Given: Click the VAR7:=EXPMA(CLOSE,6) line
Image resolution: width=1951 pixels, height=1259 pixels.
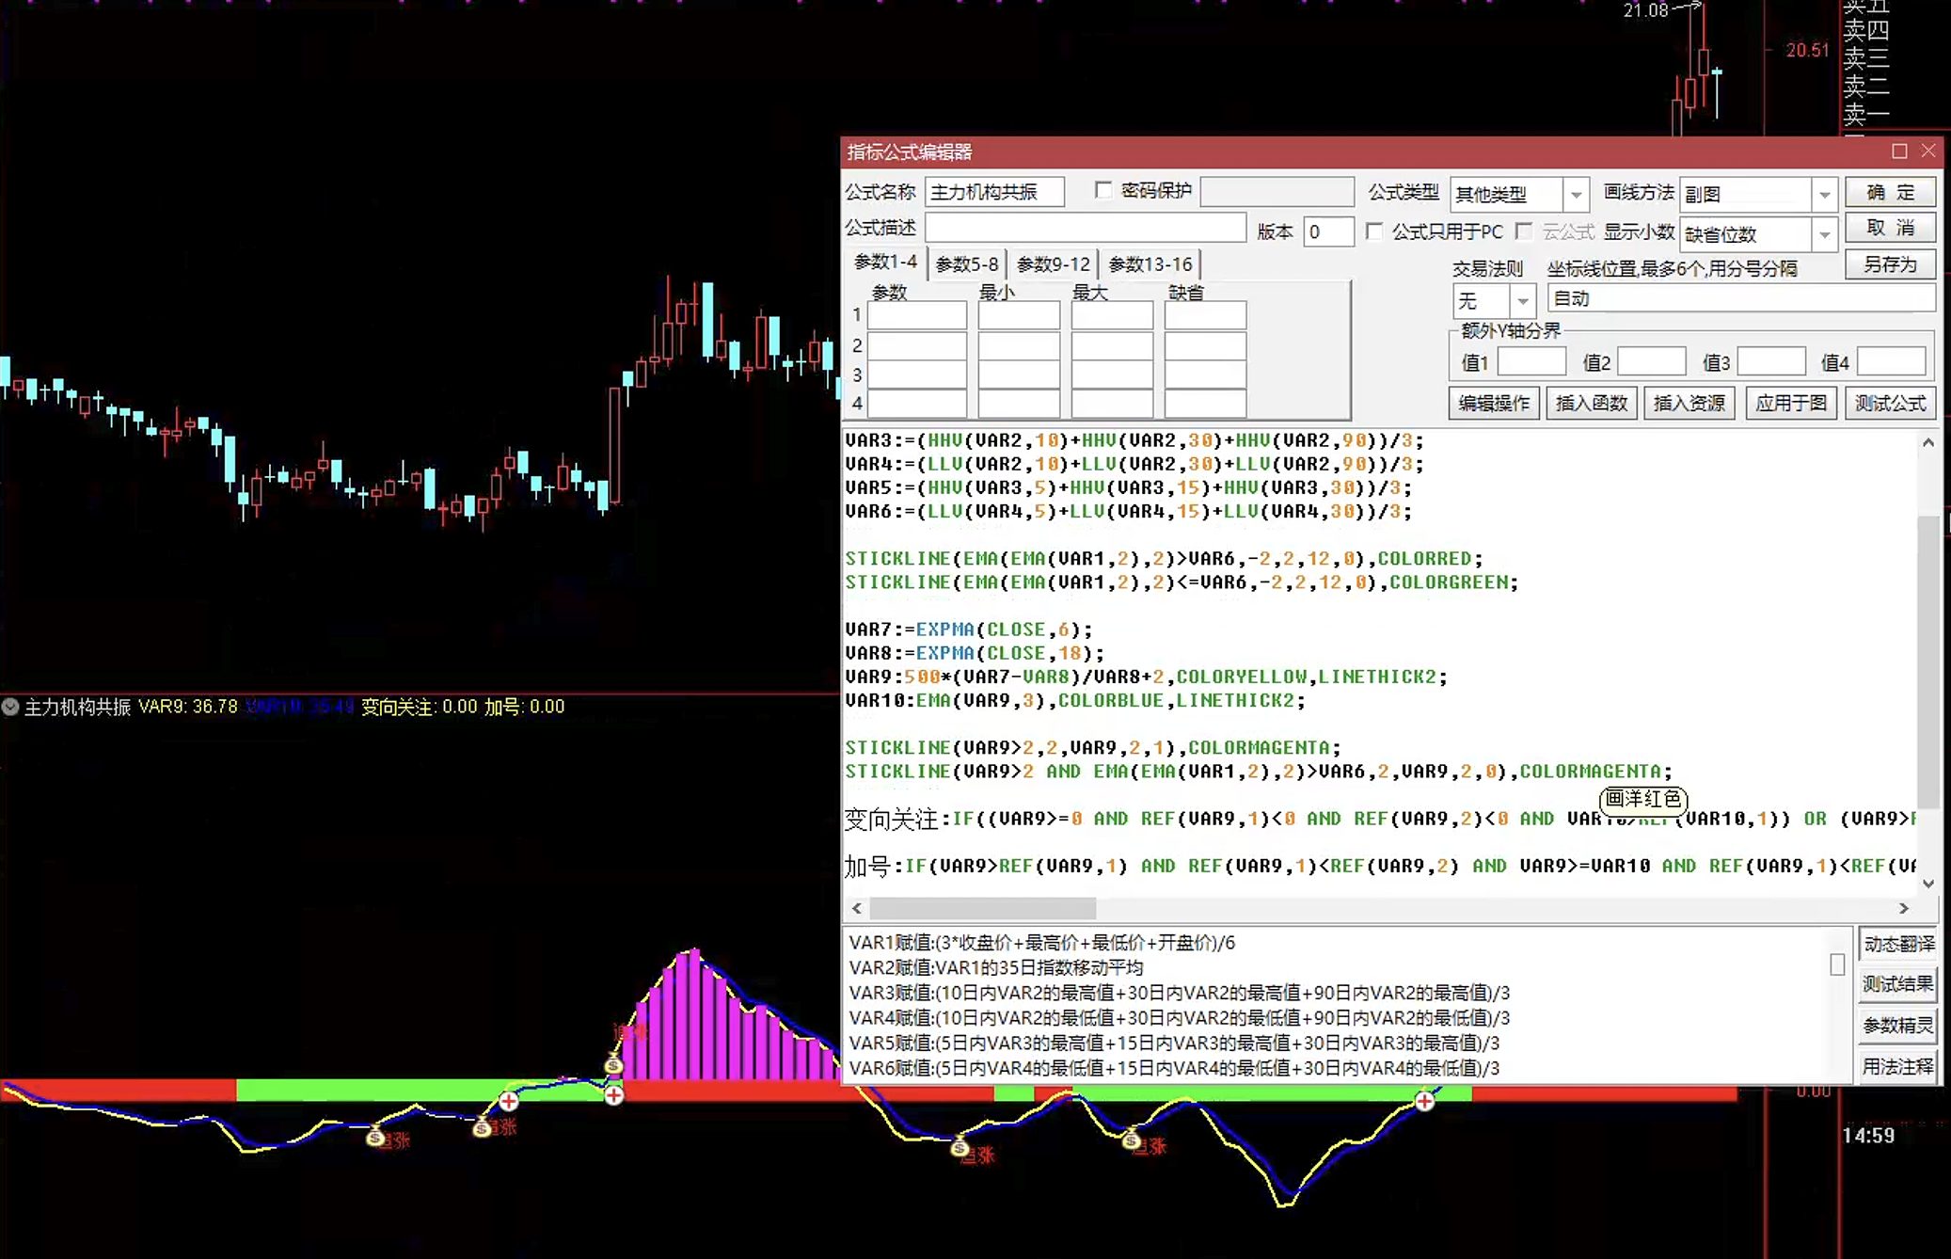Looking at the screenshot, I should pos(968,629).
